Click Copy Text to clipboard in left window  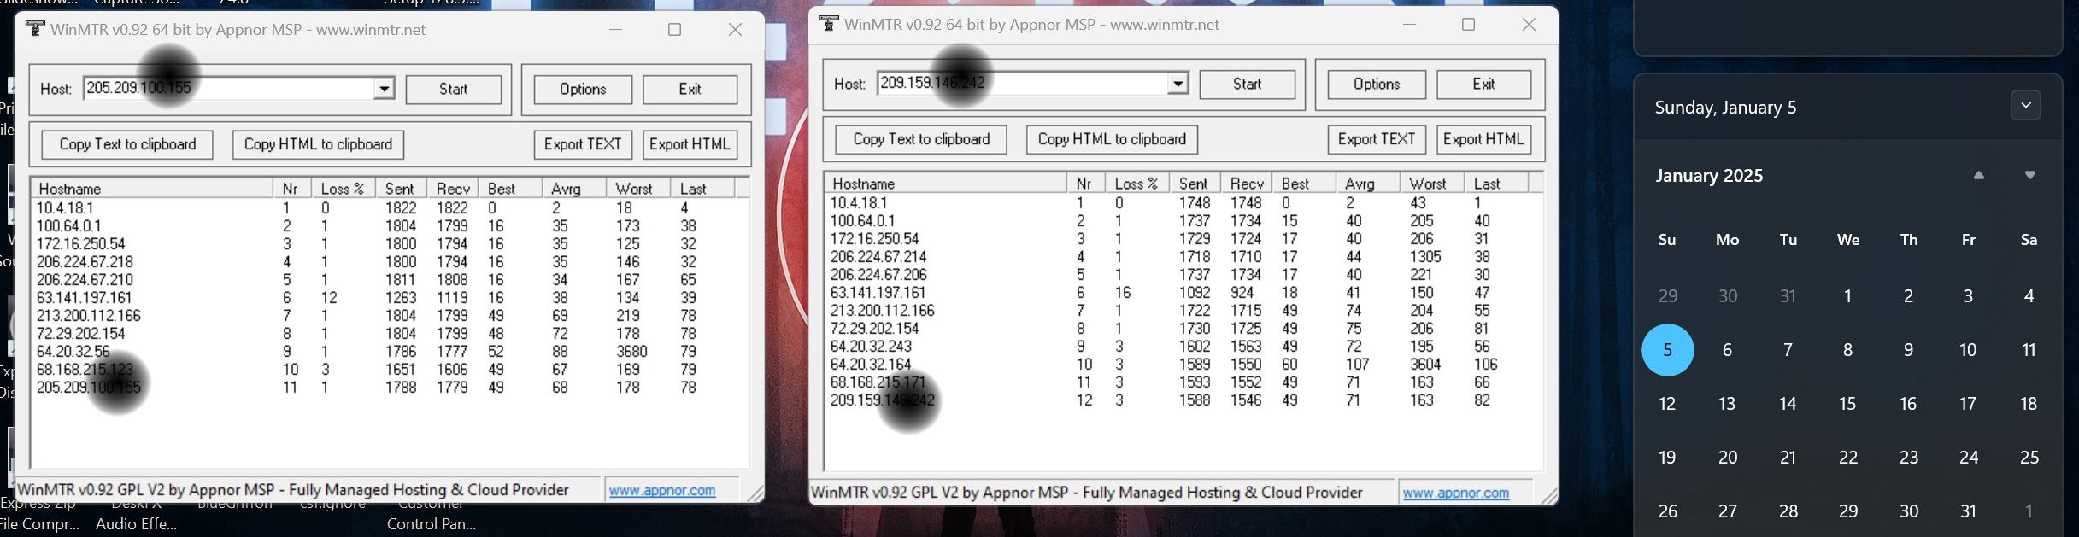pyautogui.click(x=127, y=144)
